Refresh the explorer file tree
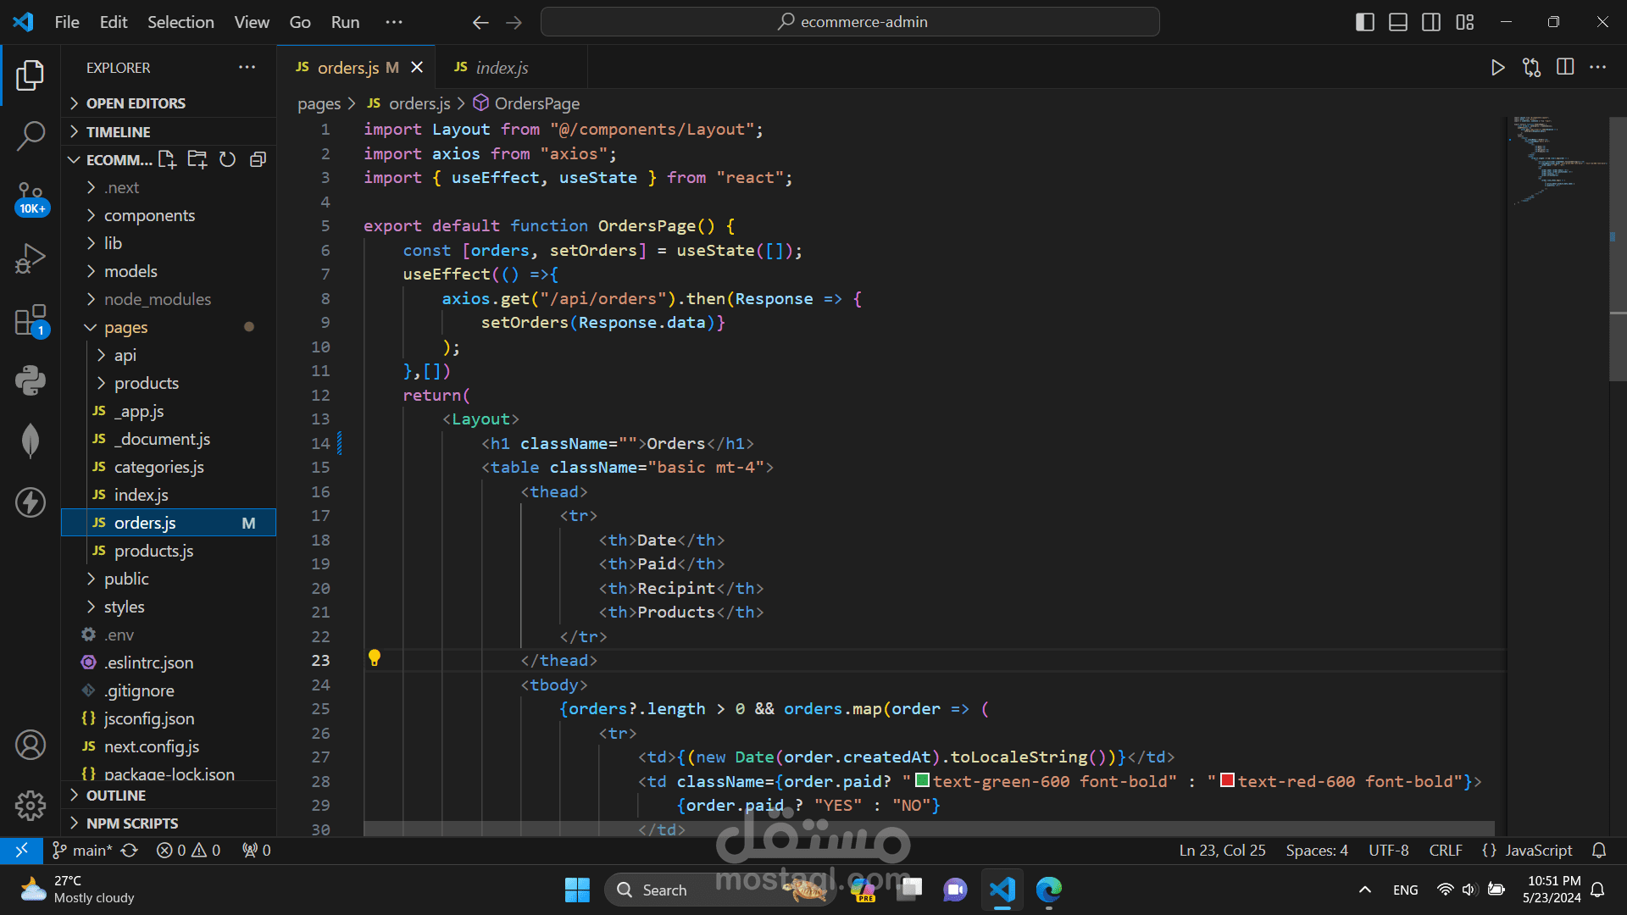The height and width of the screenshot is (915, 1627). tap(227, 159)
